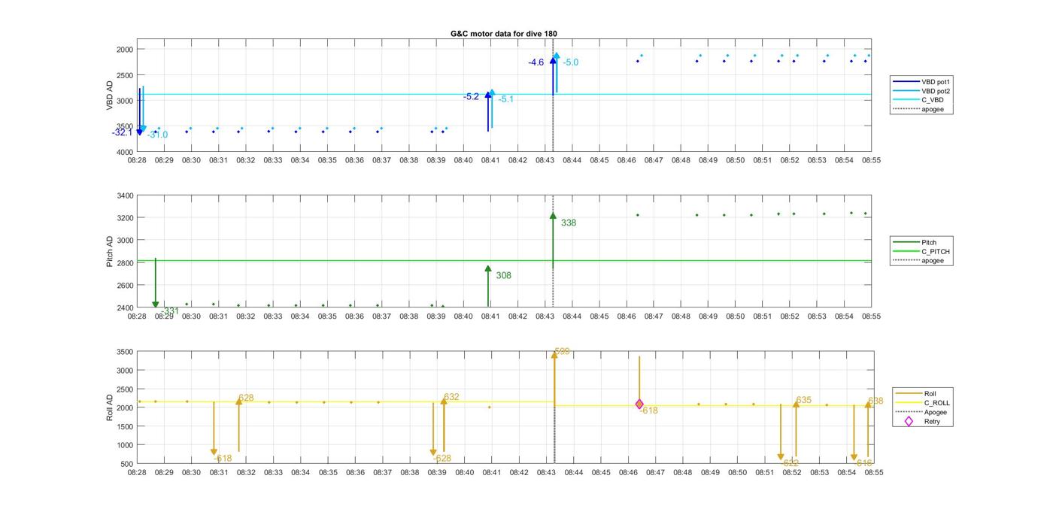1053x521 pixels.
Task: Click the "-618" roll label near 08:31
Action: pyautogui.click(x=223, y=458)
